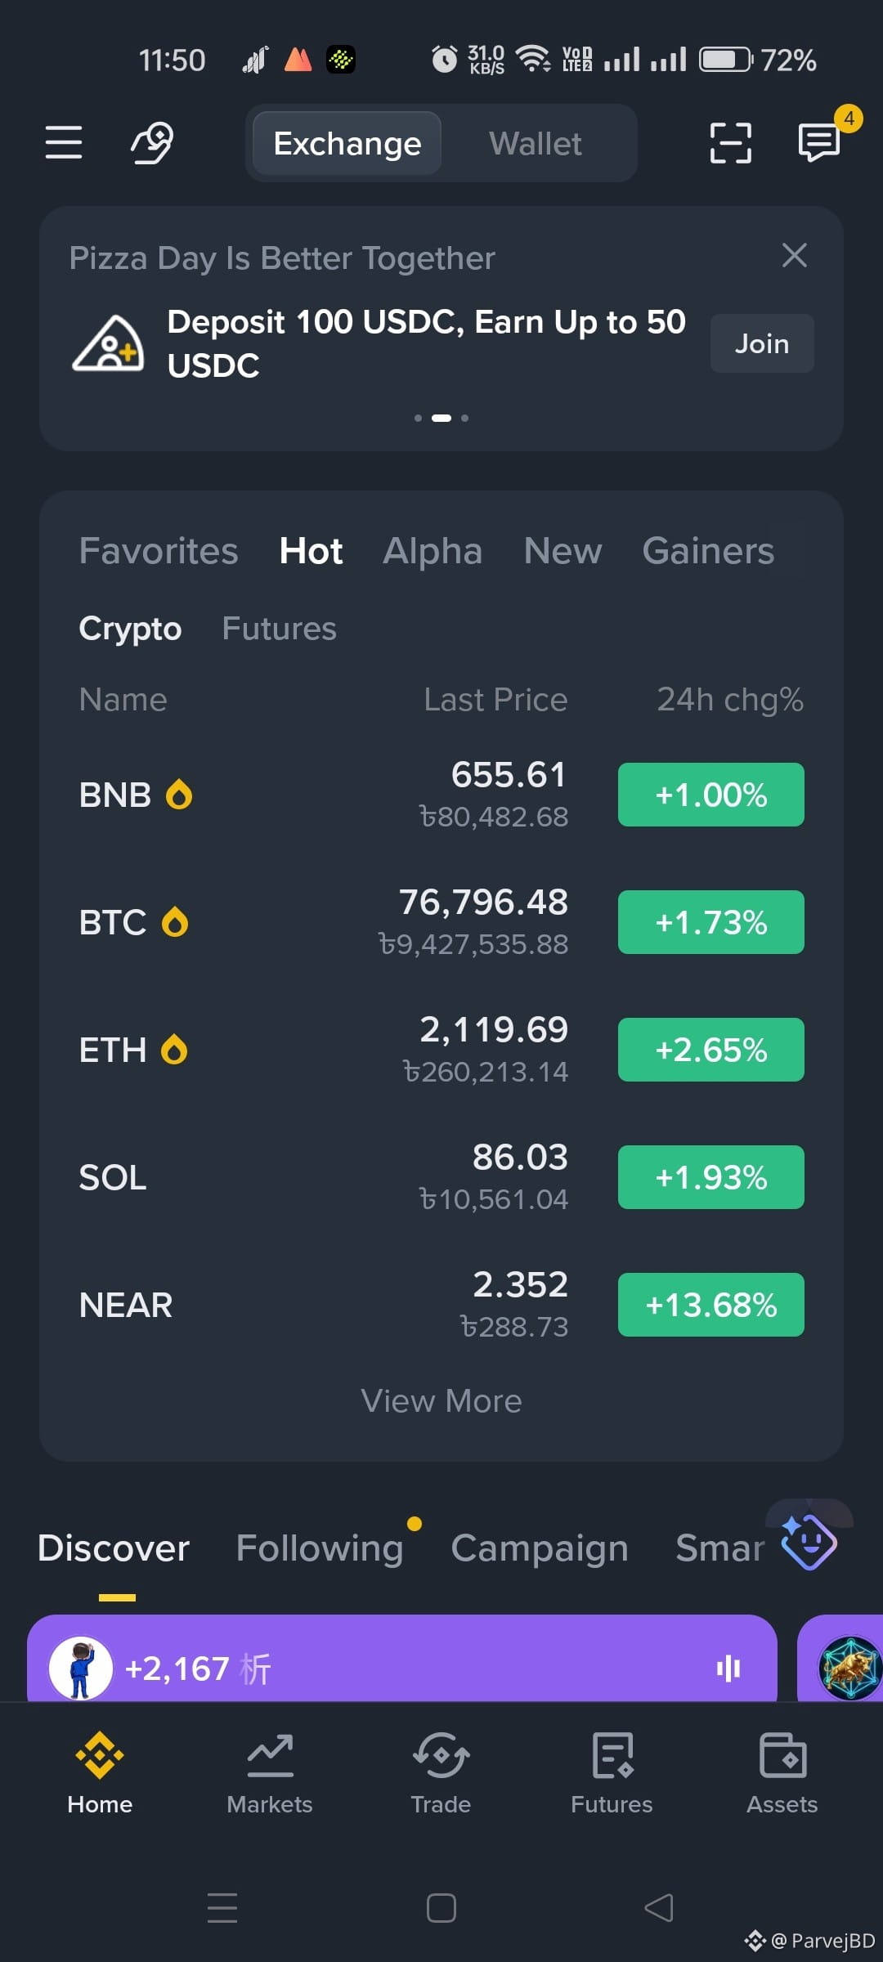883x1962 pixels.
Task: Open the BTC price row
Action: (441, 922)
